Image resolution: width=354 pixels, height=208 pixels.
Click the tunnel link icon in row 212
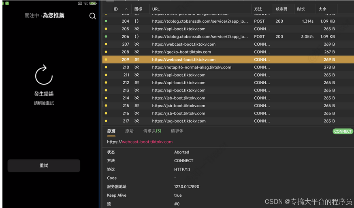point(136,83)
